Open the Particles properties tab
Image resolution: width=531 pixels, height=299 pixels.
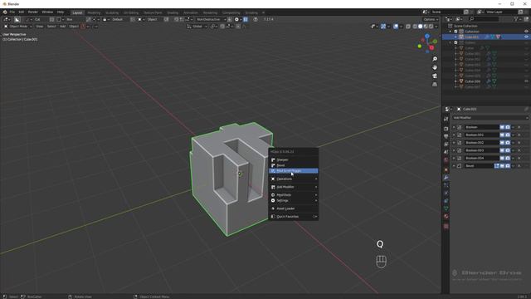(x=446, y=185)
